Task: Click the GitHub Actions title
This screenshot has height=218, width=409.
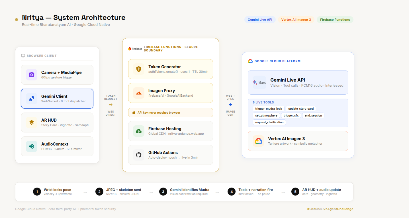Action: [163, 153]
